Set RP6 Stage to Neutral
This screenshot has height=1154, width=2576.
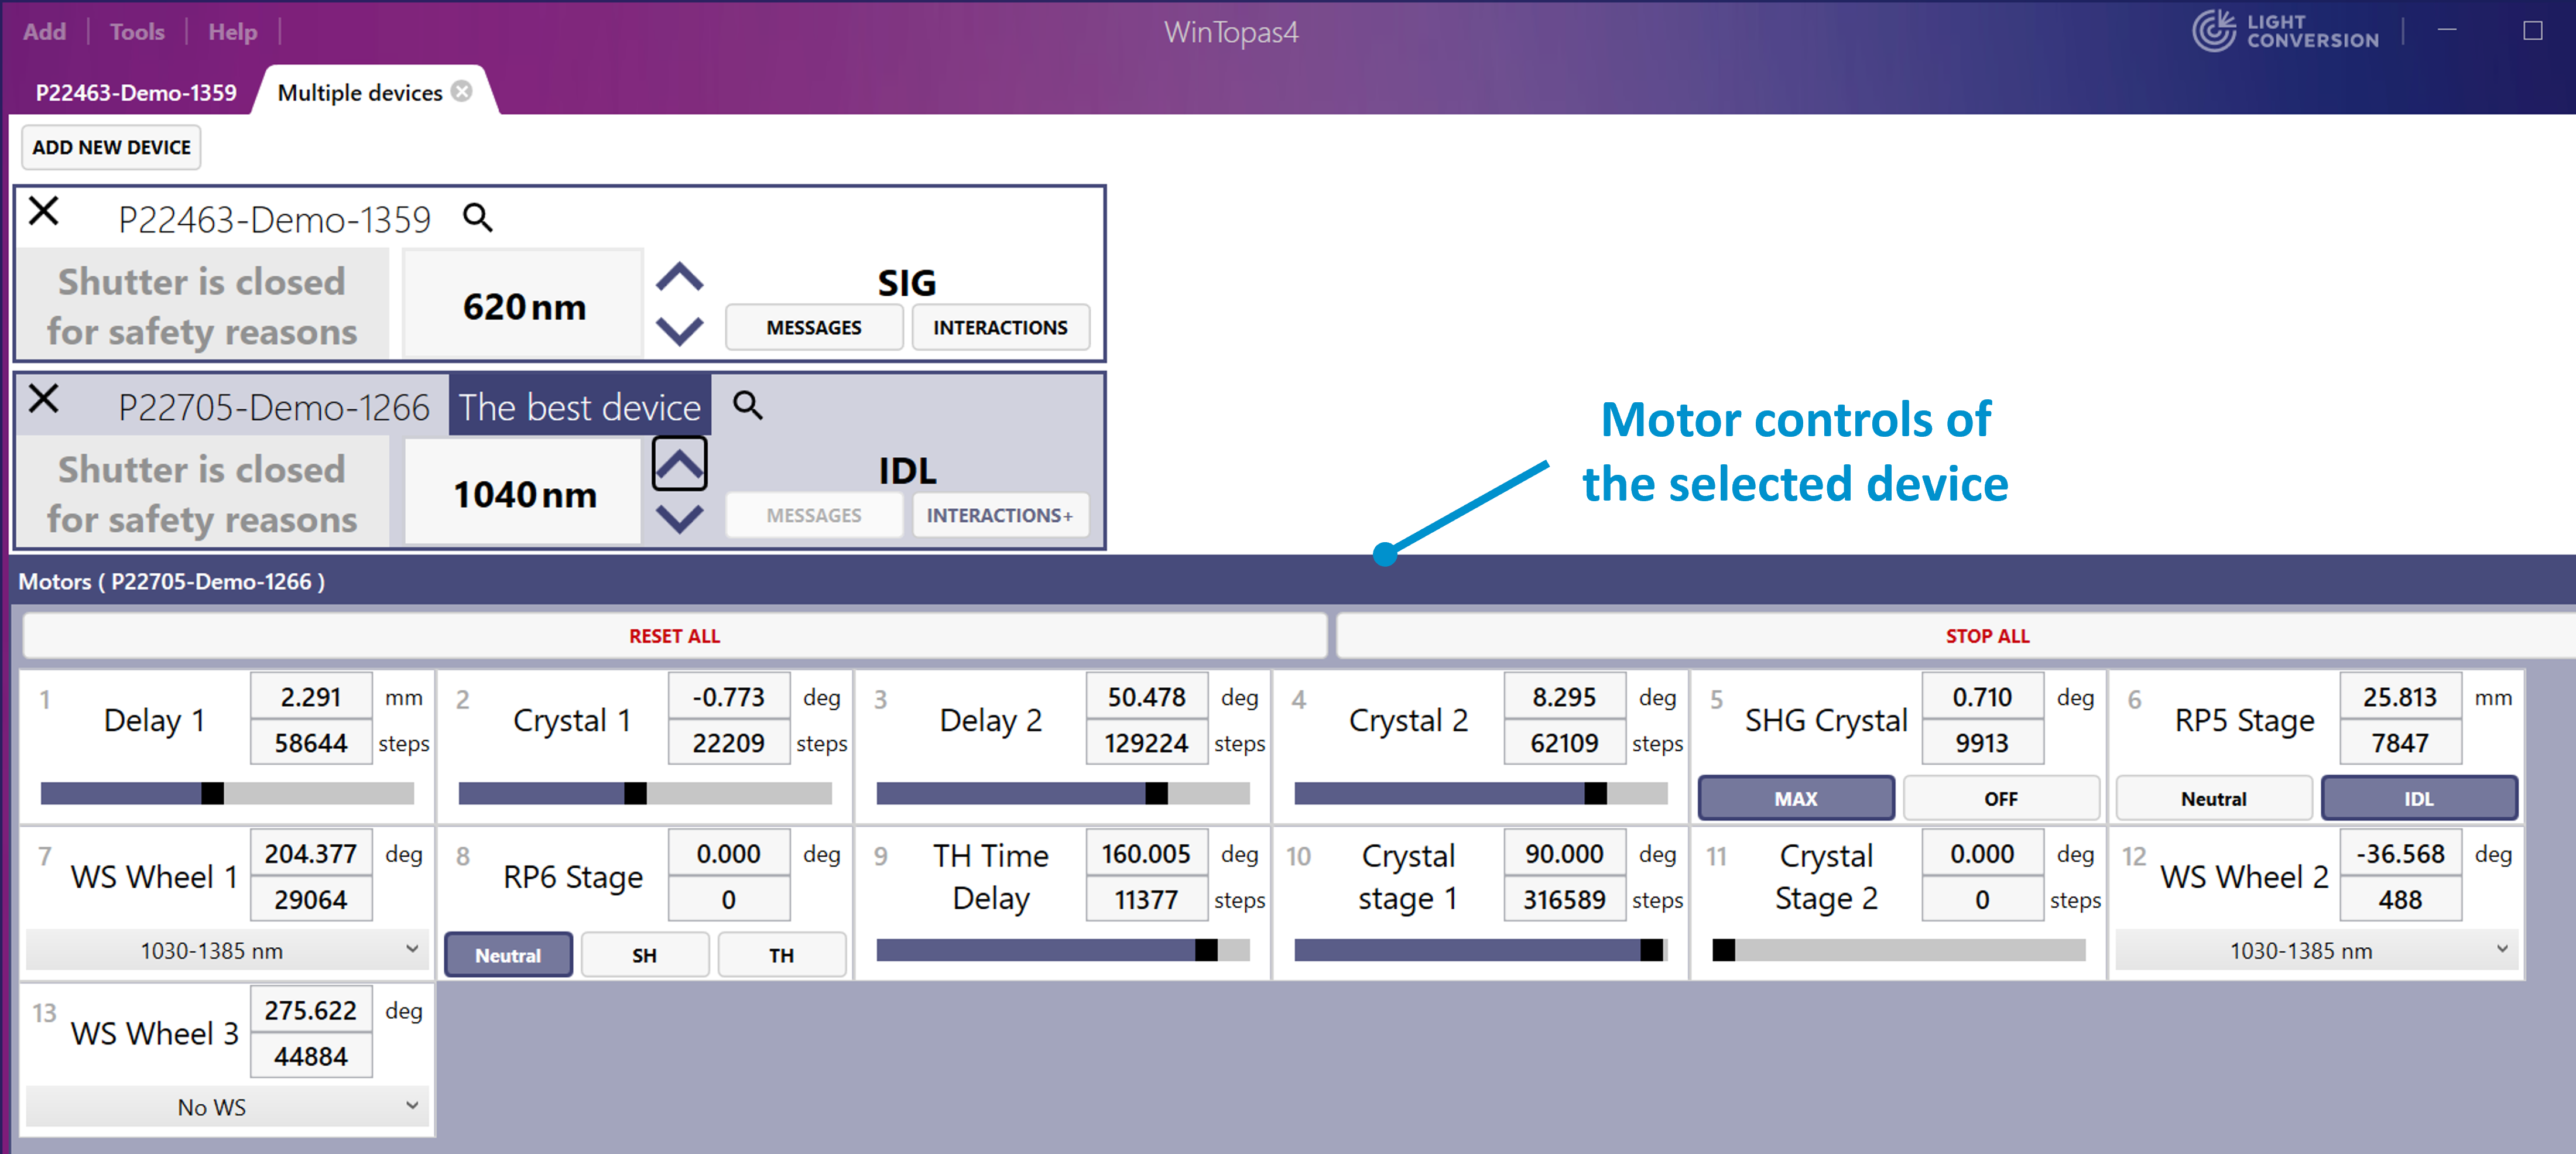(508, 955)
